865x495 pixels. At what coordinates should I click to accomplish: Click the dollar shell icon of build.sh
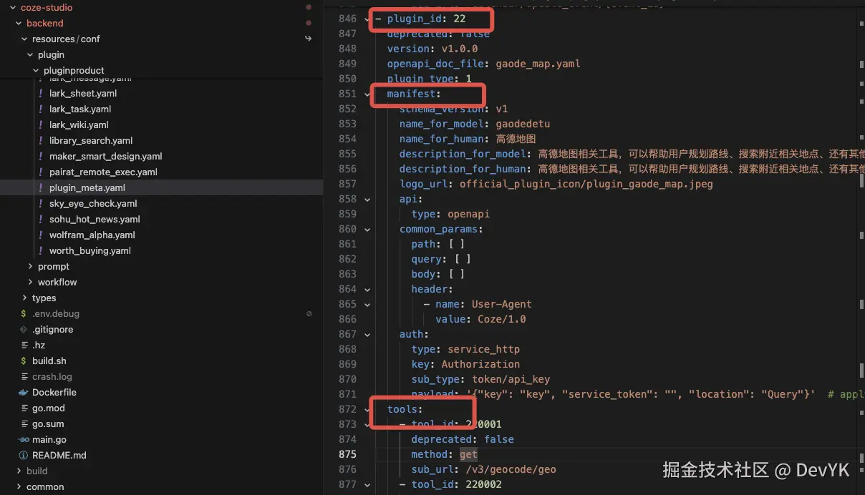(24, 361)
